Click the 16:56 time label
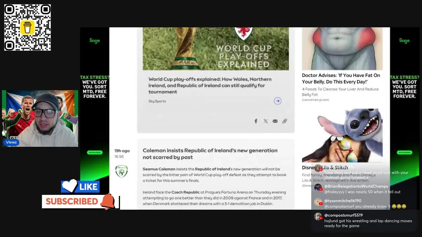 tap(119, 157)
